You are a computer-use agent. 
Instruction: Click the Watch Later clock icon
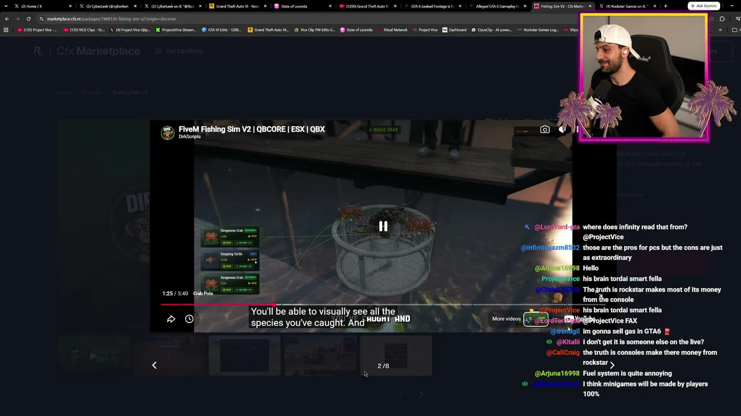189,319
